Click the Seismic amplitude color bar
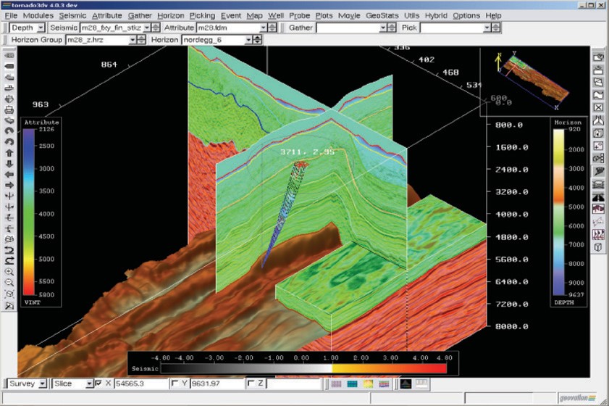The image size is (609, 406). (304, 368)
